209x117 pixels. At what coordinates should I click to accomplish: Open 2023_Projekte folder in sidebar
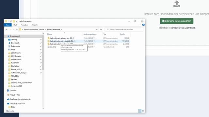(x=16, y=53)
